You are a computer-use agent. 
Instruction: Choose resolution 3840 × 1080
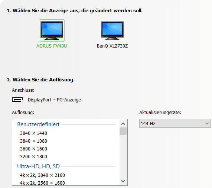pyautogui.click(x=33, y=141)
